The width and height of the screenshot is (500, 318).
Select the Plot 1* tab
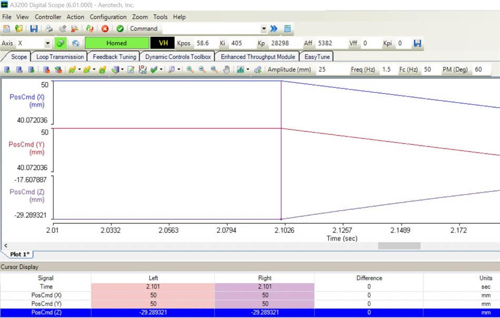20,255
